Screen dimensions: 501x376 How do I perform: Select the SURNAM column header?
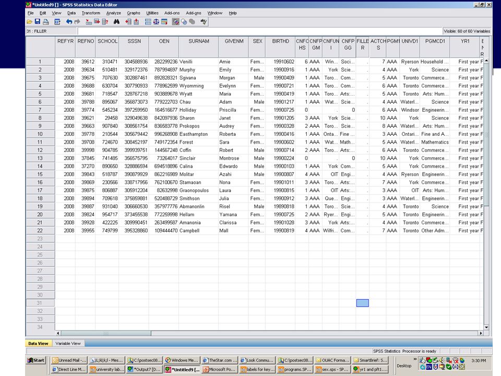(199, 46)
